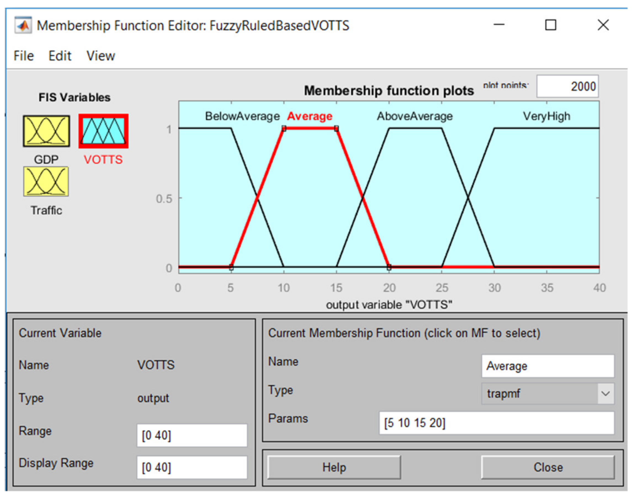Image resolution: width=636 pixels, height=497 pixels.
Task: Open the File menu
Action: (x=23, y=56)
